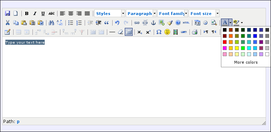Open Find with binoculars icon
This screenshot has width=271, height=132.
tap(51, 23)
